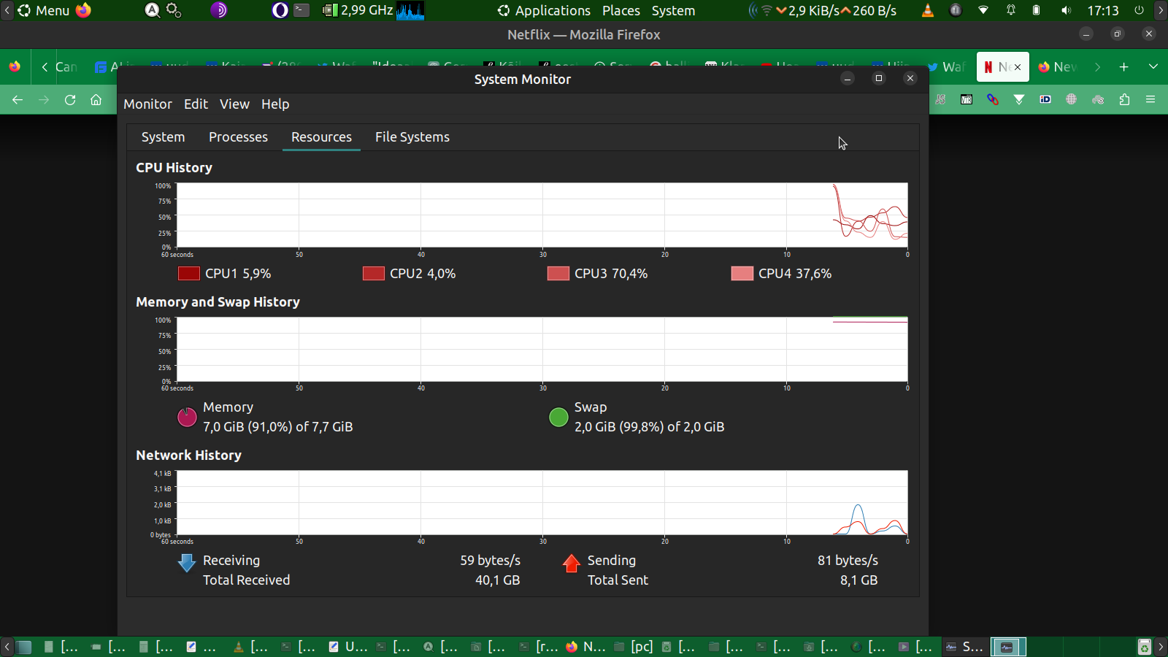Click the blue Receiving arrow color button
The height and width of the screenshot is (657, 1168).
pyautogui.click(x=187, y=563)
